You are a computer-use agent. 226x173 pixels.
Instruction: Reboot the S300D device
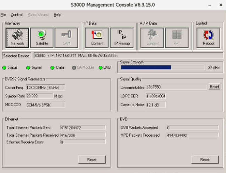pos(208,38)
